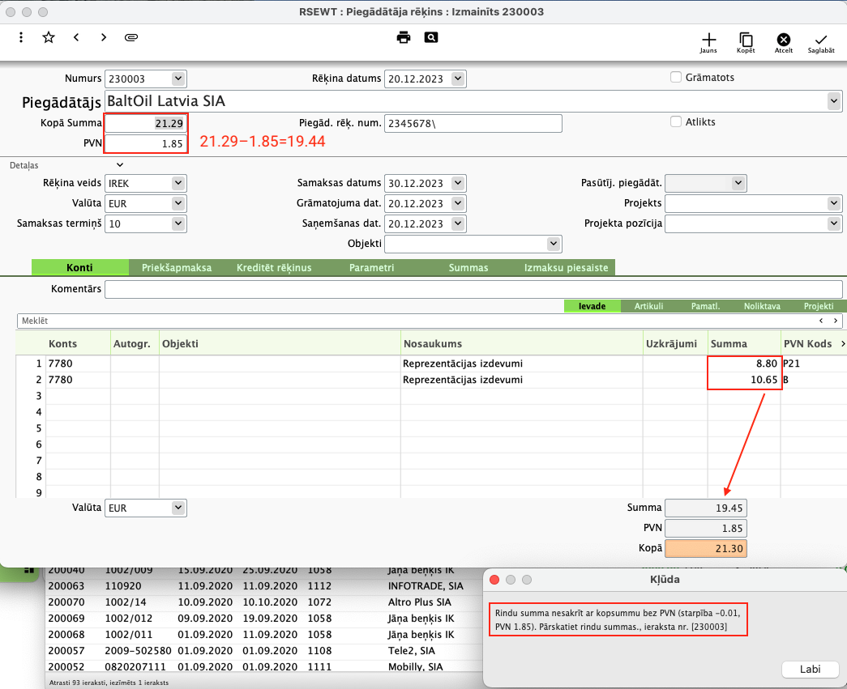
Task: Expand Piegādātājs supplier dropdown
Action: click(834, 101)
